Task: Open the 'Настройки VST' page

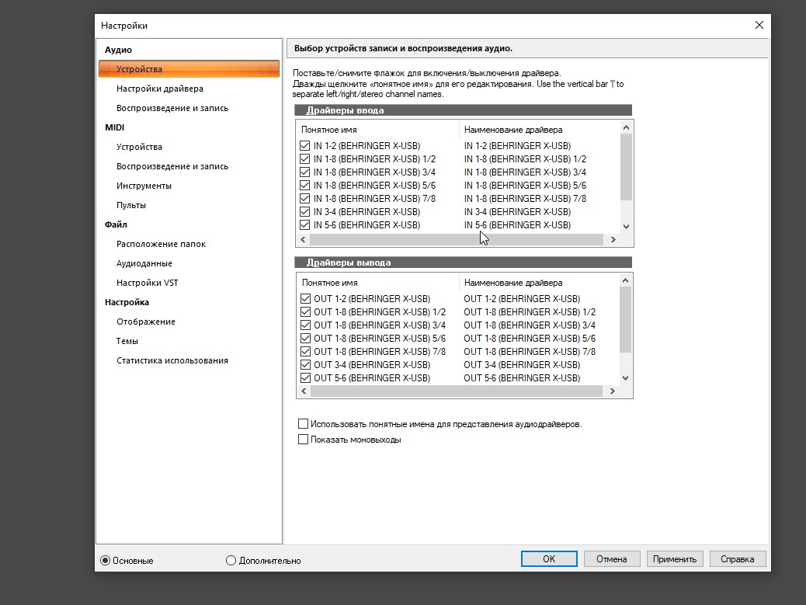Action: coord(147,283)
